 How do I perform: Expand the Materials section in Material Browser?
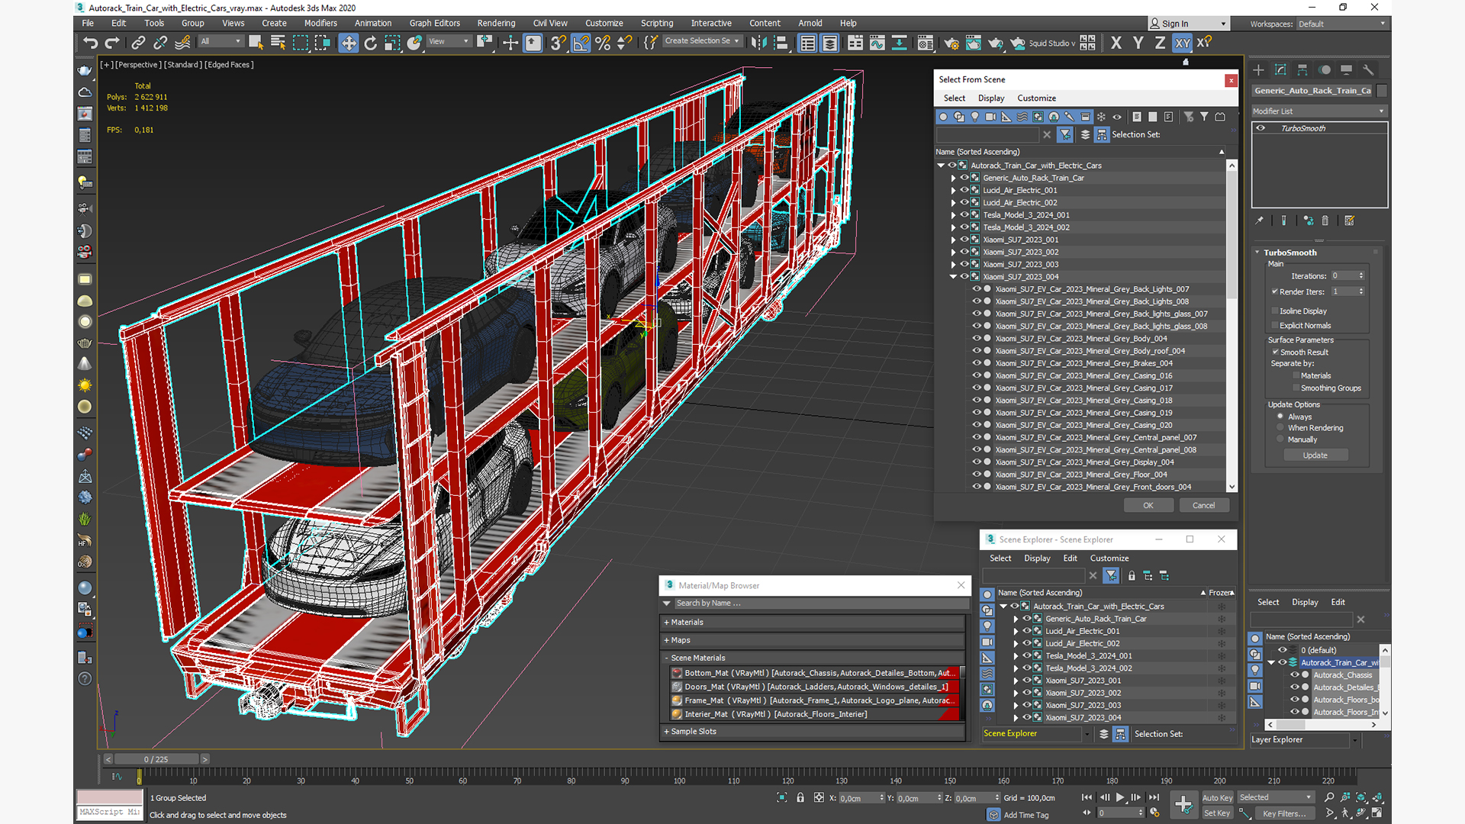click(x=814, y=622)
